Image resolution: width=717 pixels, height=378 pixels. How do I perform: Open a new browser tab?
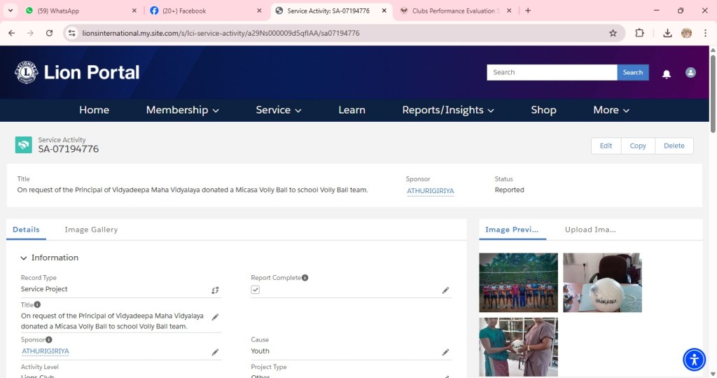point(528,10)
